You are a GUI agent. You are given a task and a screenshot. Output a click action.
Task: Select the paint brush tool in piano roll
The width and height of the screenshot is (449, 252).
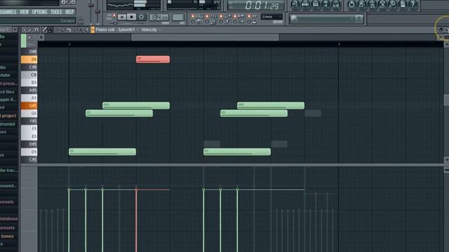51,29
